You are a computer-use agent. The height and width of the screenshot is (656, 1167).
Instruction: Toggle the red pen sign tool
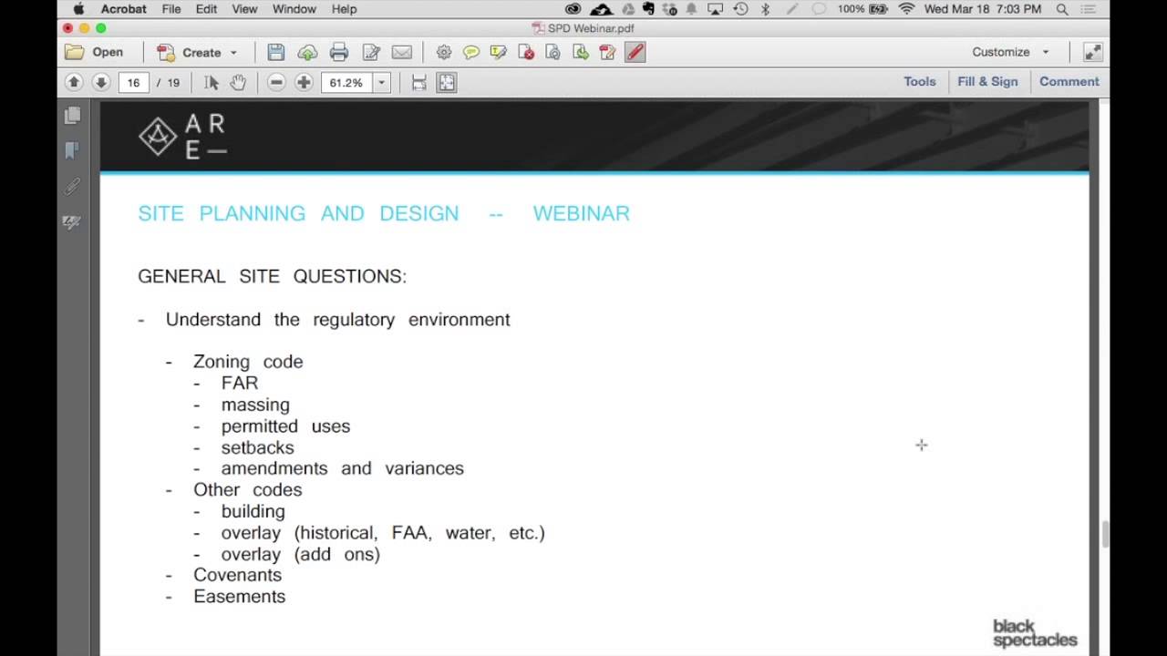pos(635,52)
